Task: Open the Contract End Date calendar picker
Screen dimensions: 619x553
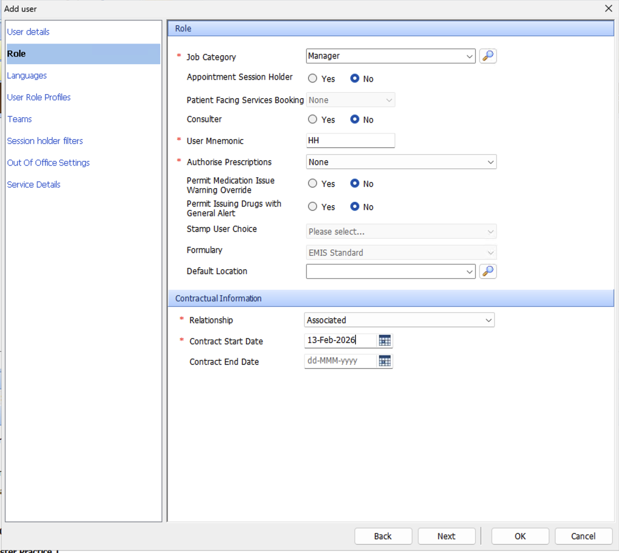Action: (x=385, y=361)
